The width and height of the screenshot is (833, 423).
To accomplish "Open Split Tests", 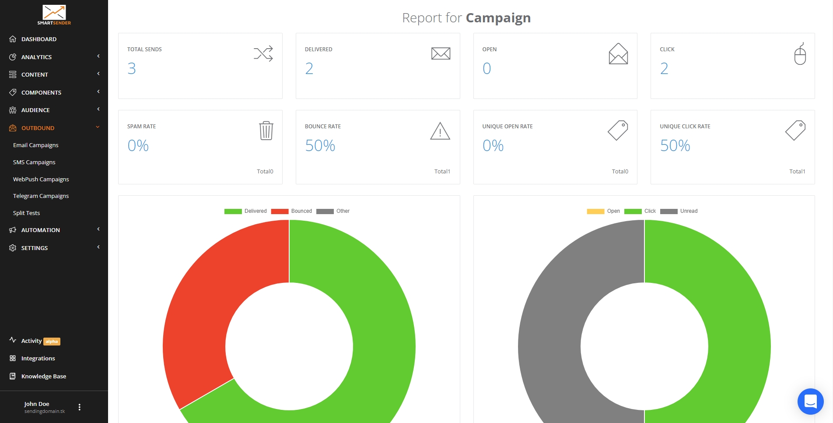I will click(26, 213).
